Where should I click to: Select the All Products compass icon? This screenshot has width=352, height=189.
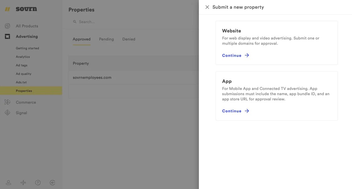coord(8,26)
